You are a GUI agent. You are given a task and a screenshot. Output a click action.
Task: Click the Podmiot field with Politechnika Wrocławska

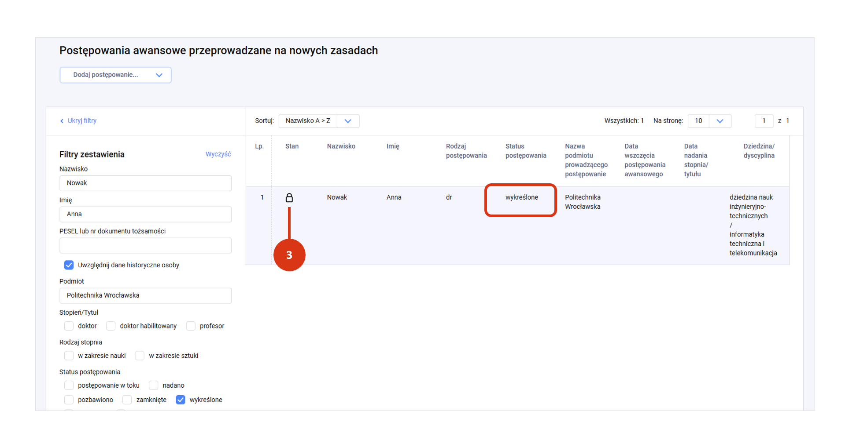coord(145,295)
